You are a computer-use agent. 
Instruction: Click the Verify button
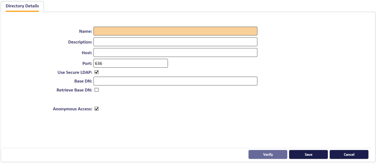[268, 155]
